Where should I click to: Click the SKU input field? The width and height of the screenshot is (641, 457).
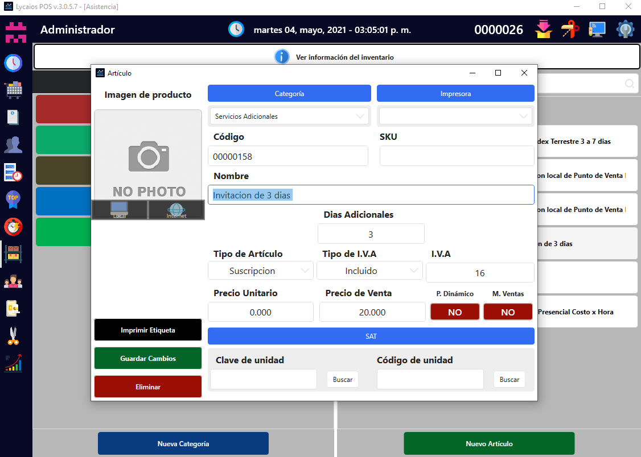pyautogui.click(x=457, y=156)
